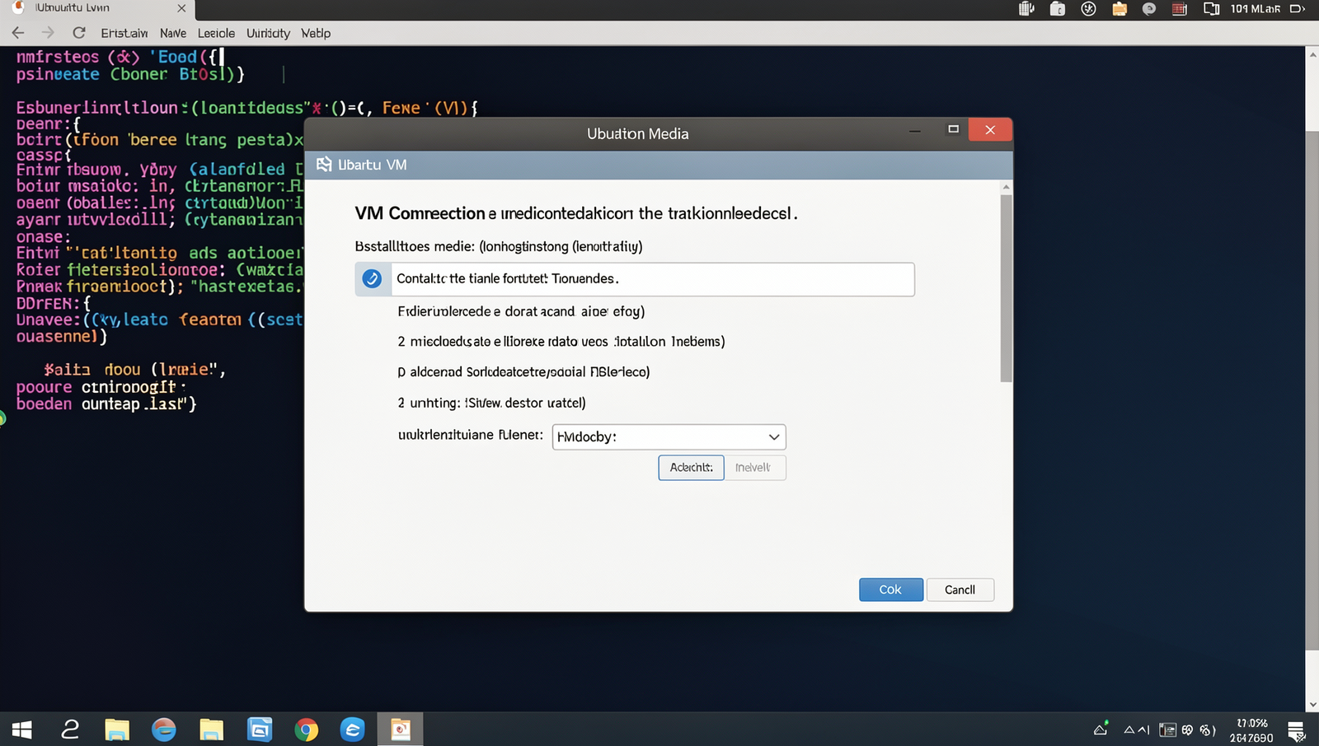
Task: Open the Uiriidty menu
Action: [268, 33]
